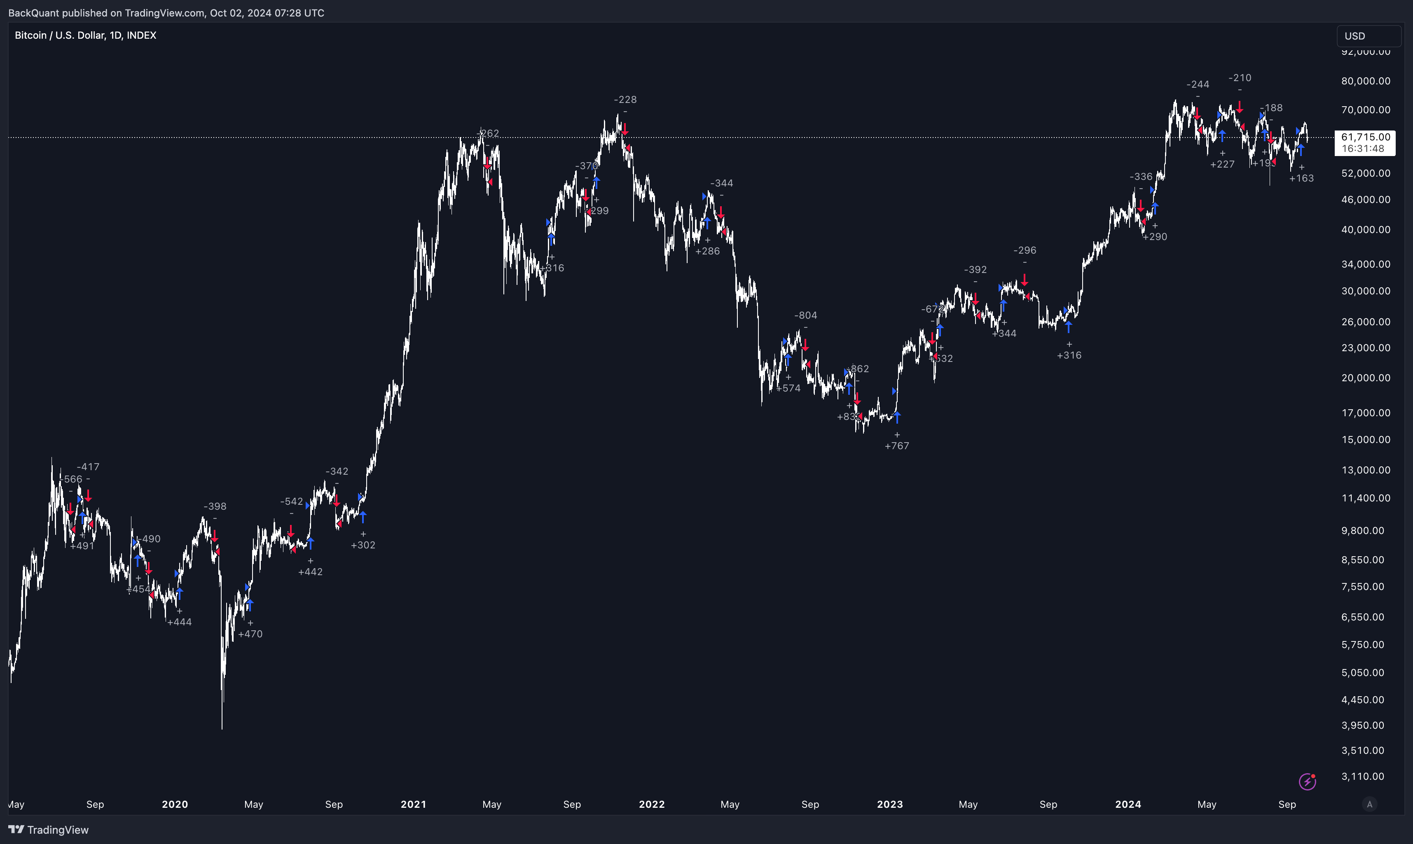
Task: Click the 2021 year label on time axis
Action: coord(413,804)
